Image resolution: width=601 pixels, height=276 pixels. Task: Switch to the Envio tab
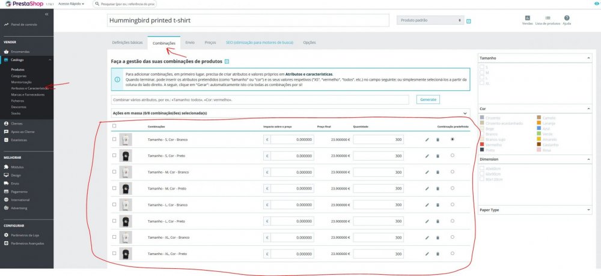pyautogui.click(x=190, y=43)
